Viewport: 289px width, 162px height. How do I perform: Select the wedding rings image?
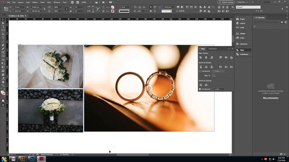tap(149, 88)
